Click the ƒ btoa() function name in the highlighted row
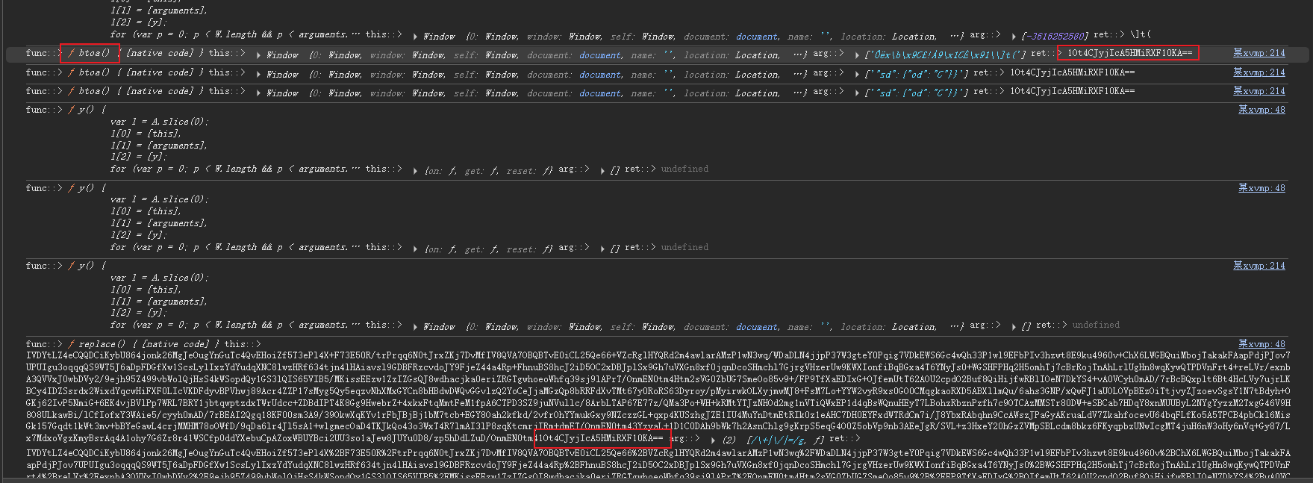The width and height of the screenshot is (1313, 483). coord(90,53)
